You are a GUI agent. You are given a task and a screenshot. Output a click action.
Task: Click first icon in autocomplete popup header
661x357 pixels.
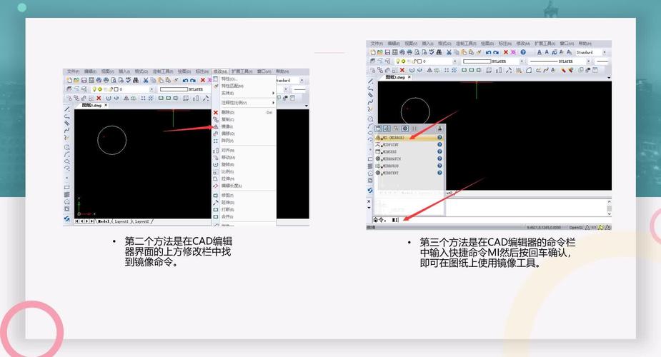378,129
